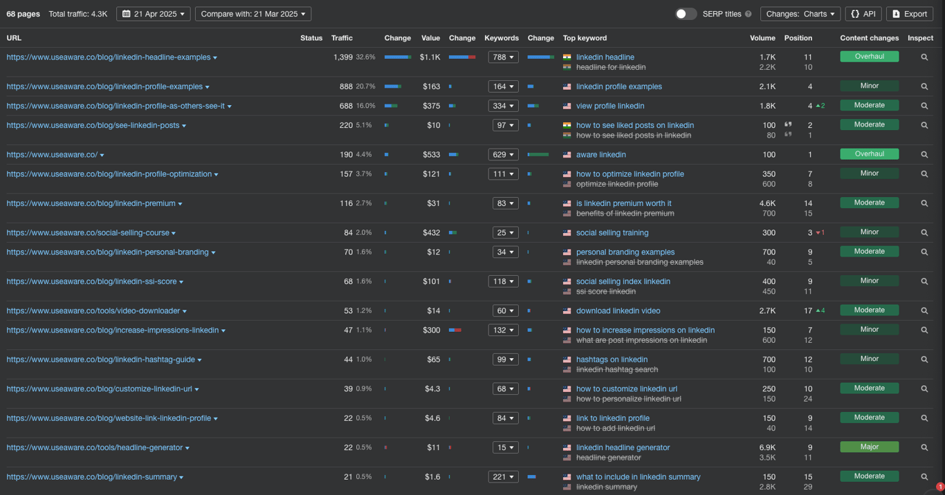Click the Minor badge for linkedin-ssi-score row
This screenshot has height=495, width=945.
[870, 281]
